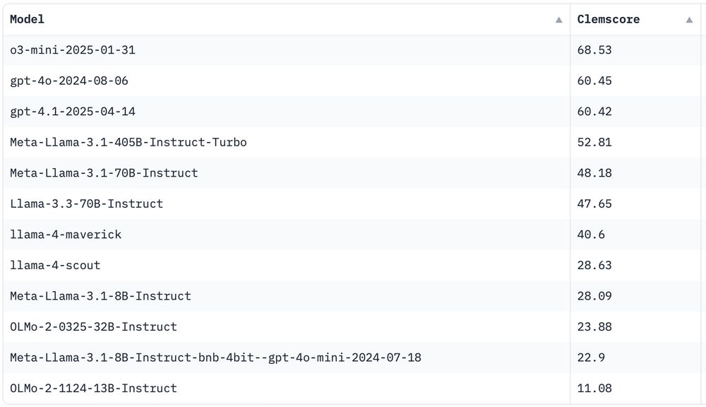This screenshot has width=706, height=407.
Task: Select the Meta-Llama-3.1-8B-Instruct model cell
Action: pyautogui.click(x=287, y=296)
